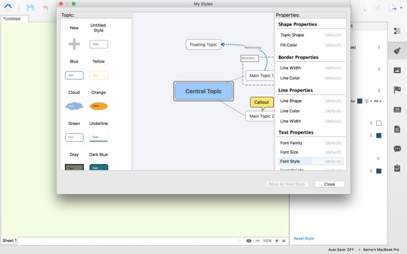Open Font Size default dropdown
Screen dimensions: 407x254
[333, 152]
